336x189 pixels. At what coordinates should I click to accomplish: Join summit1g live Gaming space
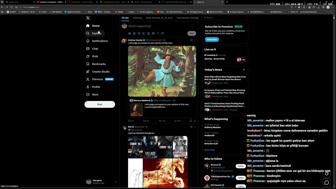(x=225, y=57)
